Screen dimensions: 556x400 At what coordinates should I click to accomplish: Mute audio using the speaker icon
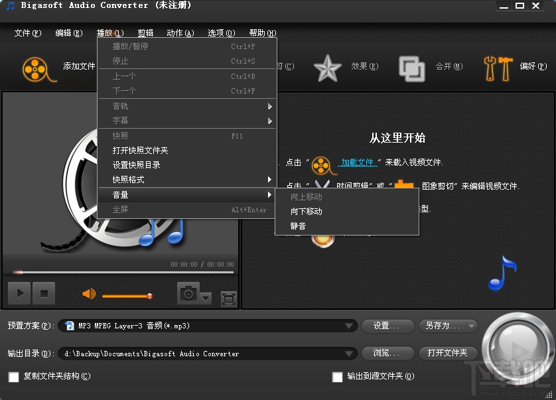[88, 293]
